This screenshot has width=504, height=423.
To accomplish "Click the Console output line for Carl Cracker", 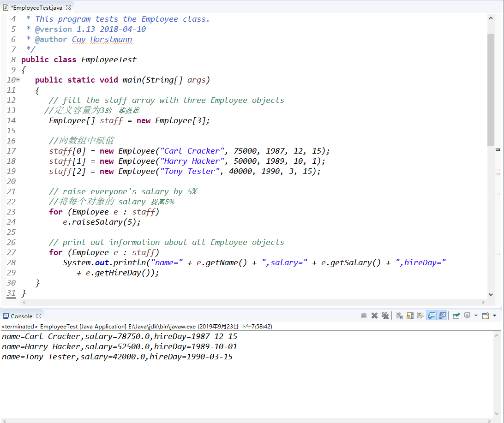I will click(120, 337).
